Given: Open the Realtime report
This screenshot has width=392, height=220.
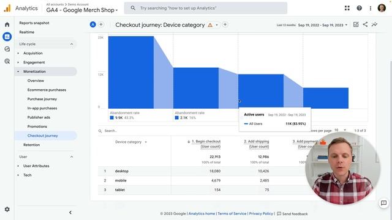Looking at the screenshot, I should 27,32.
